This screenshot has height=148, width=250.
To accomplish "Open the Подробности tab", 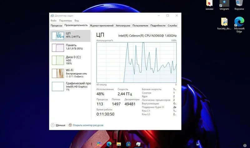I will point(158,26).
